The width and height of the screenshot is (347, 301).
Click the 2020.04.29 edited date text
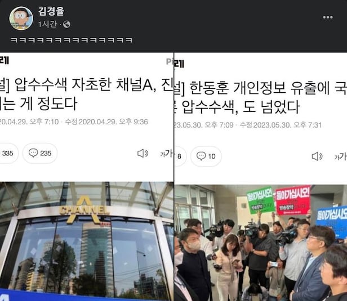[x=106, y=122]
